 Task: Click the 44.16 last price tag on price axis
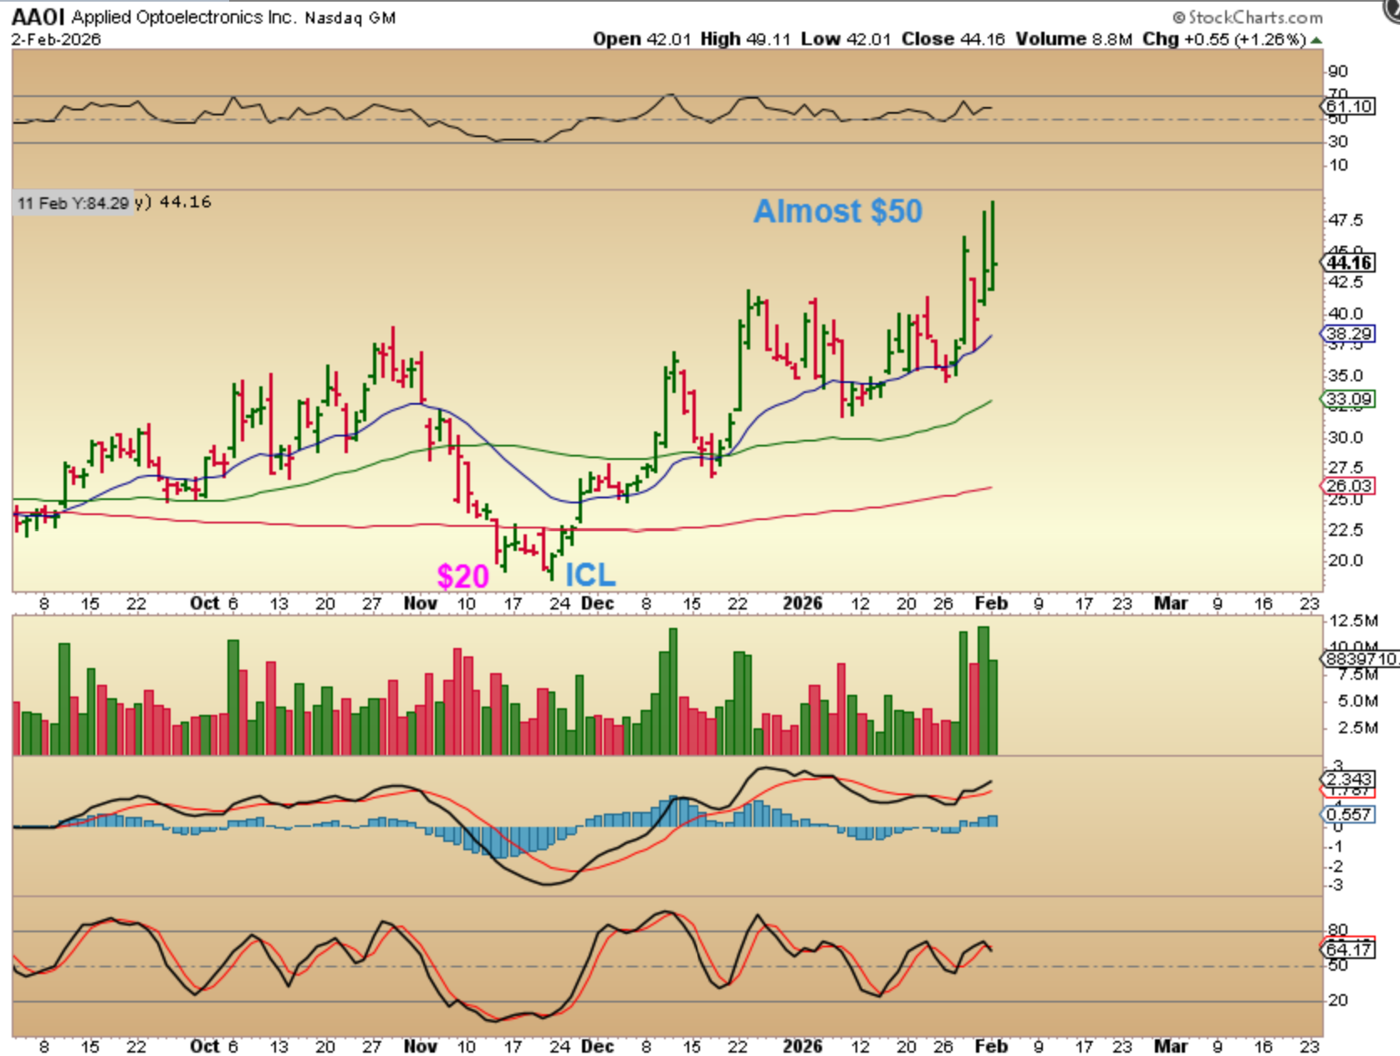(x=1349, y=263)
